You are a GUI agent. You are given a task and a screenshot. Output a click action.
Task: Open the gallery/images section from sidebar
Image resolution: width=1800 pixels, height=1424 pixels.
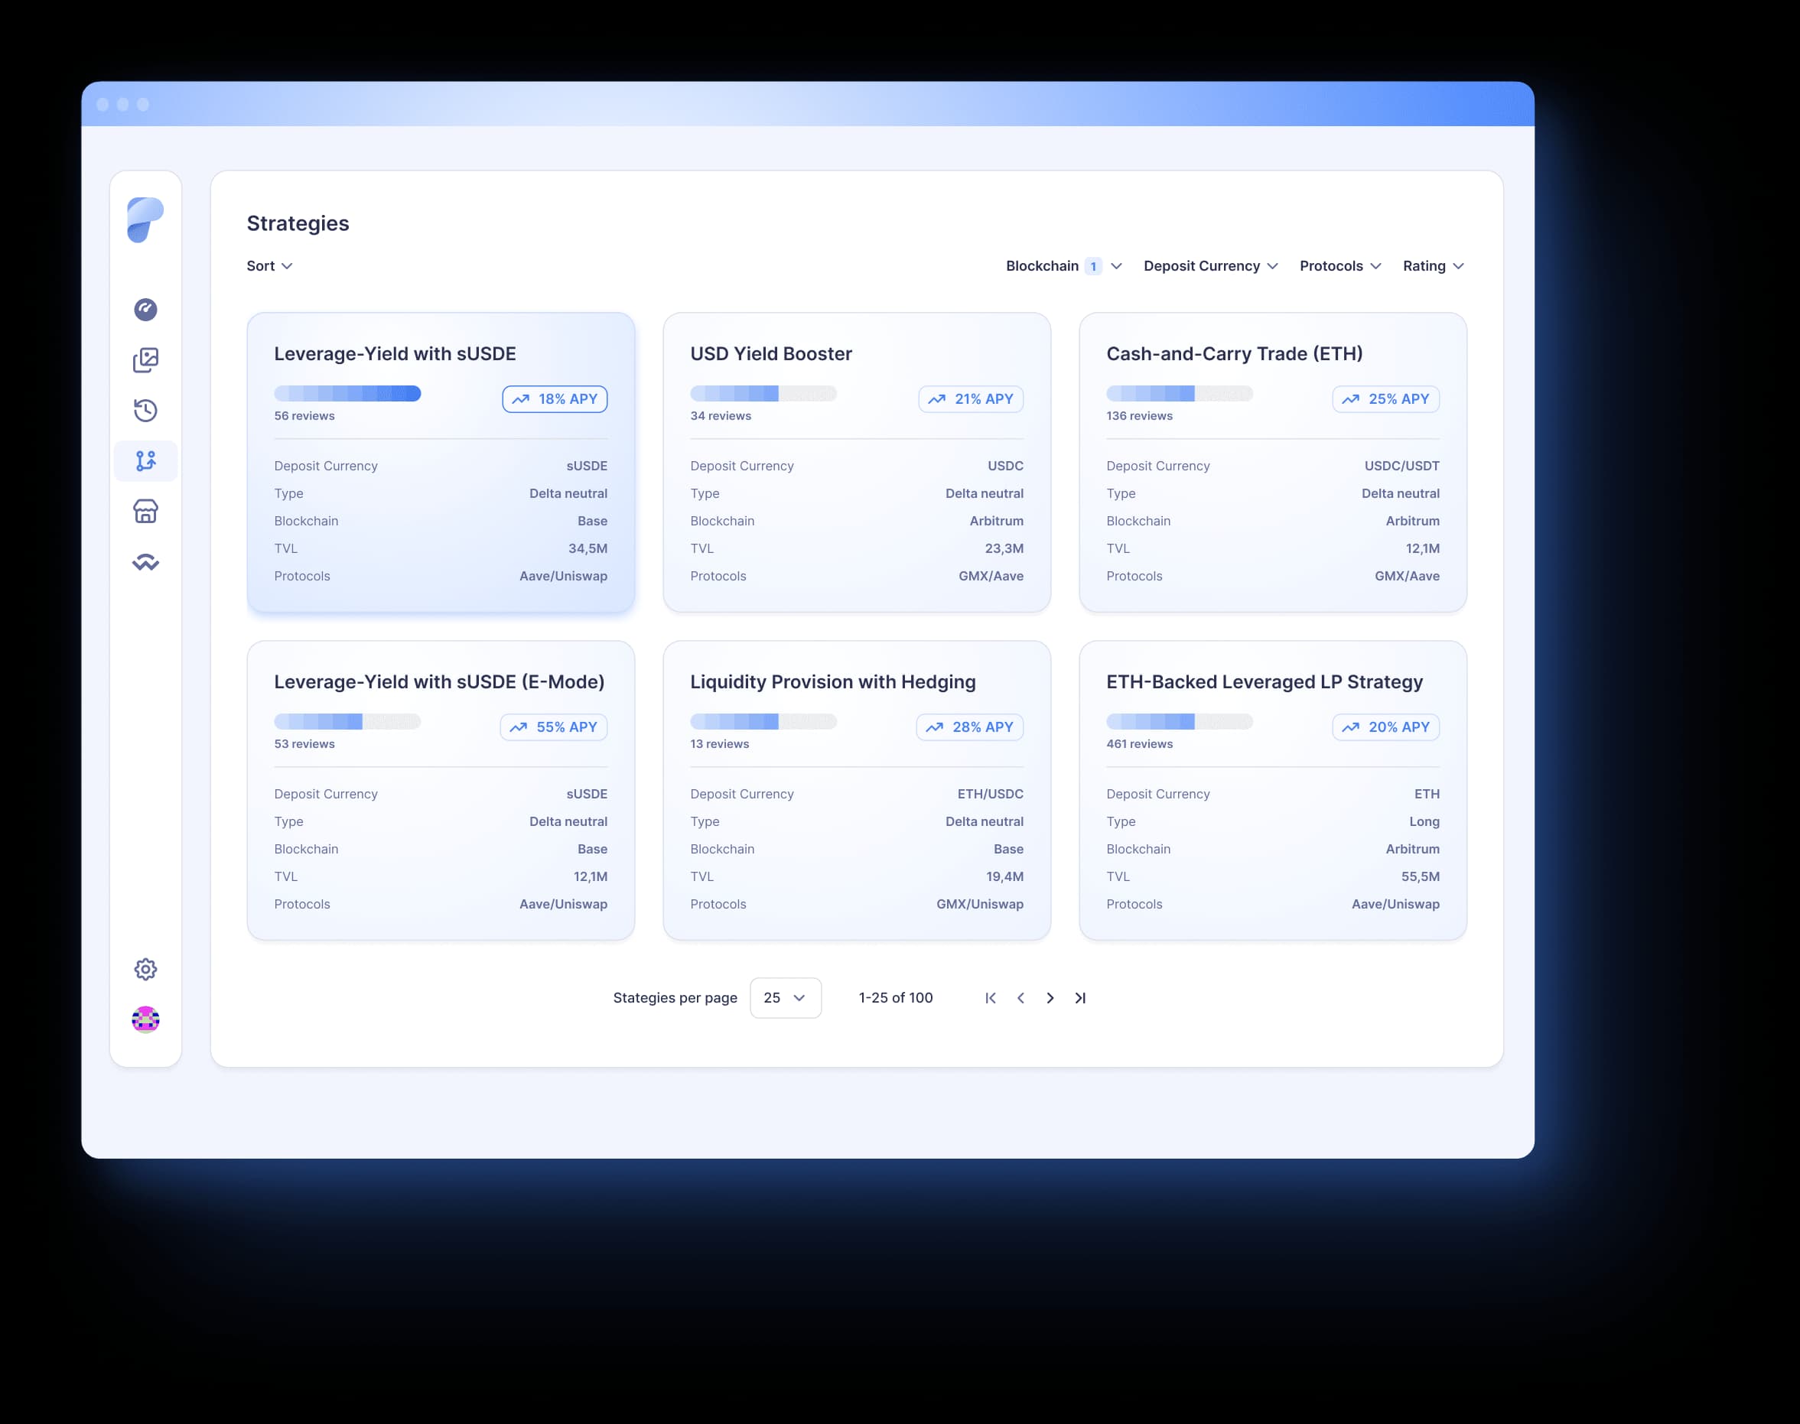point(146,360)
